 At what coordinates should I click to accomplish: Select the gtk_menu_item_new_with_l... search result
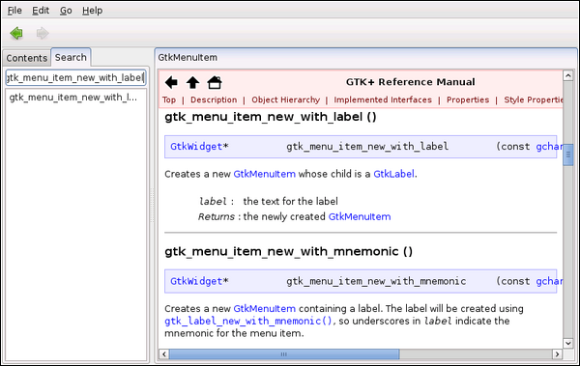coord(75,98)
